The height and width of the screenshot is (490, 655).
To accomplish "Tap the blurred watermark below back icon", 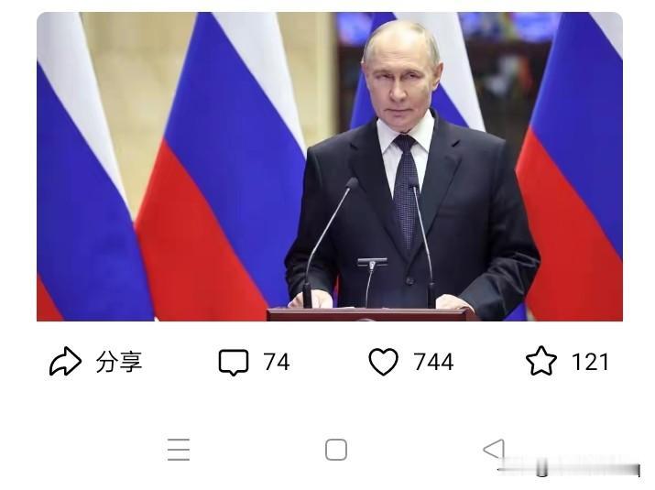I will click(569, 467).
